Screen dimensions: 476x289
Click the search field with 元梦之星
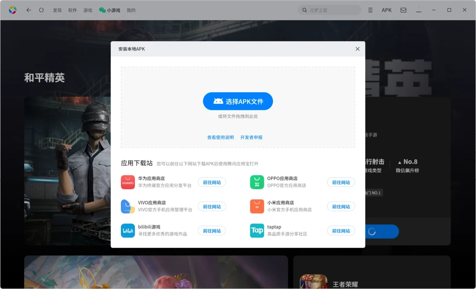coord(330,10)
